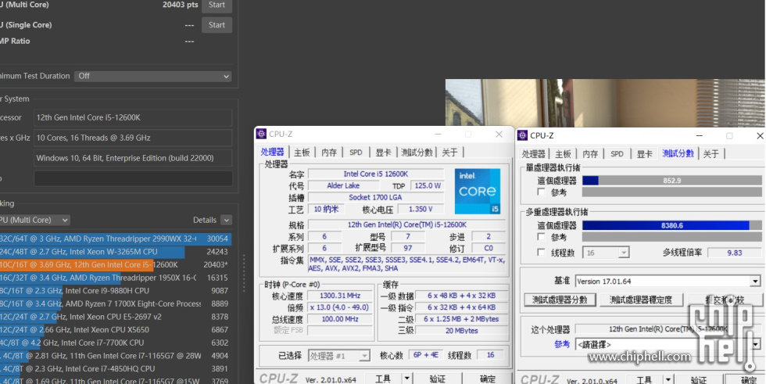This screenshot has width=766, height=384.
Task: Click 确定 button in left CPU-Z window
Action: tap(488, 379)
